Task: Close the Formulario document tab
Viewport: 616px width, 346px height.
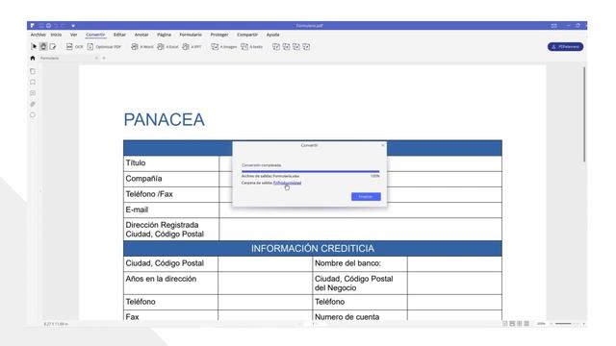Action: pos(96,58)
